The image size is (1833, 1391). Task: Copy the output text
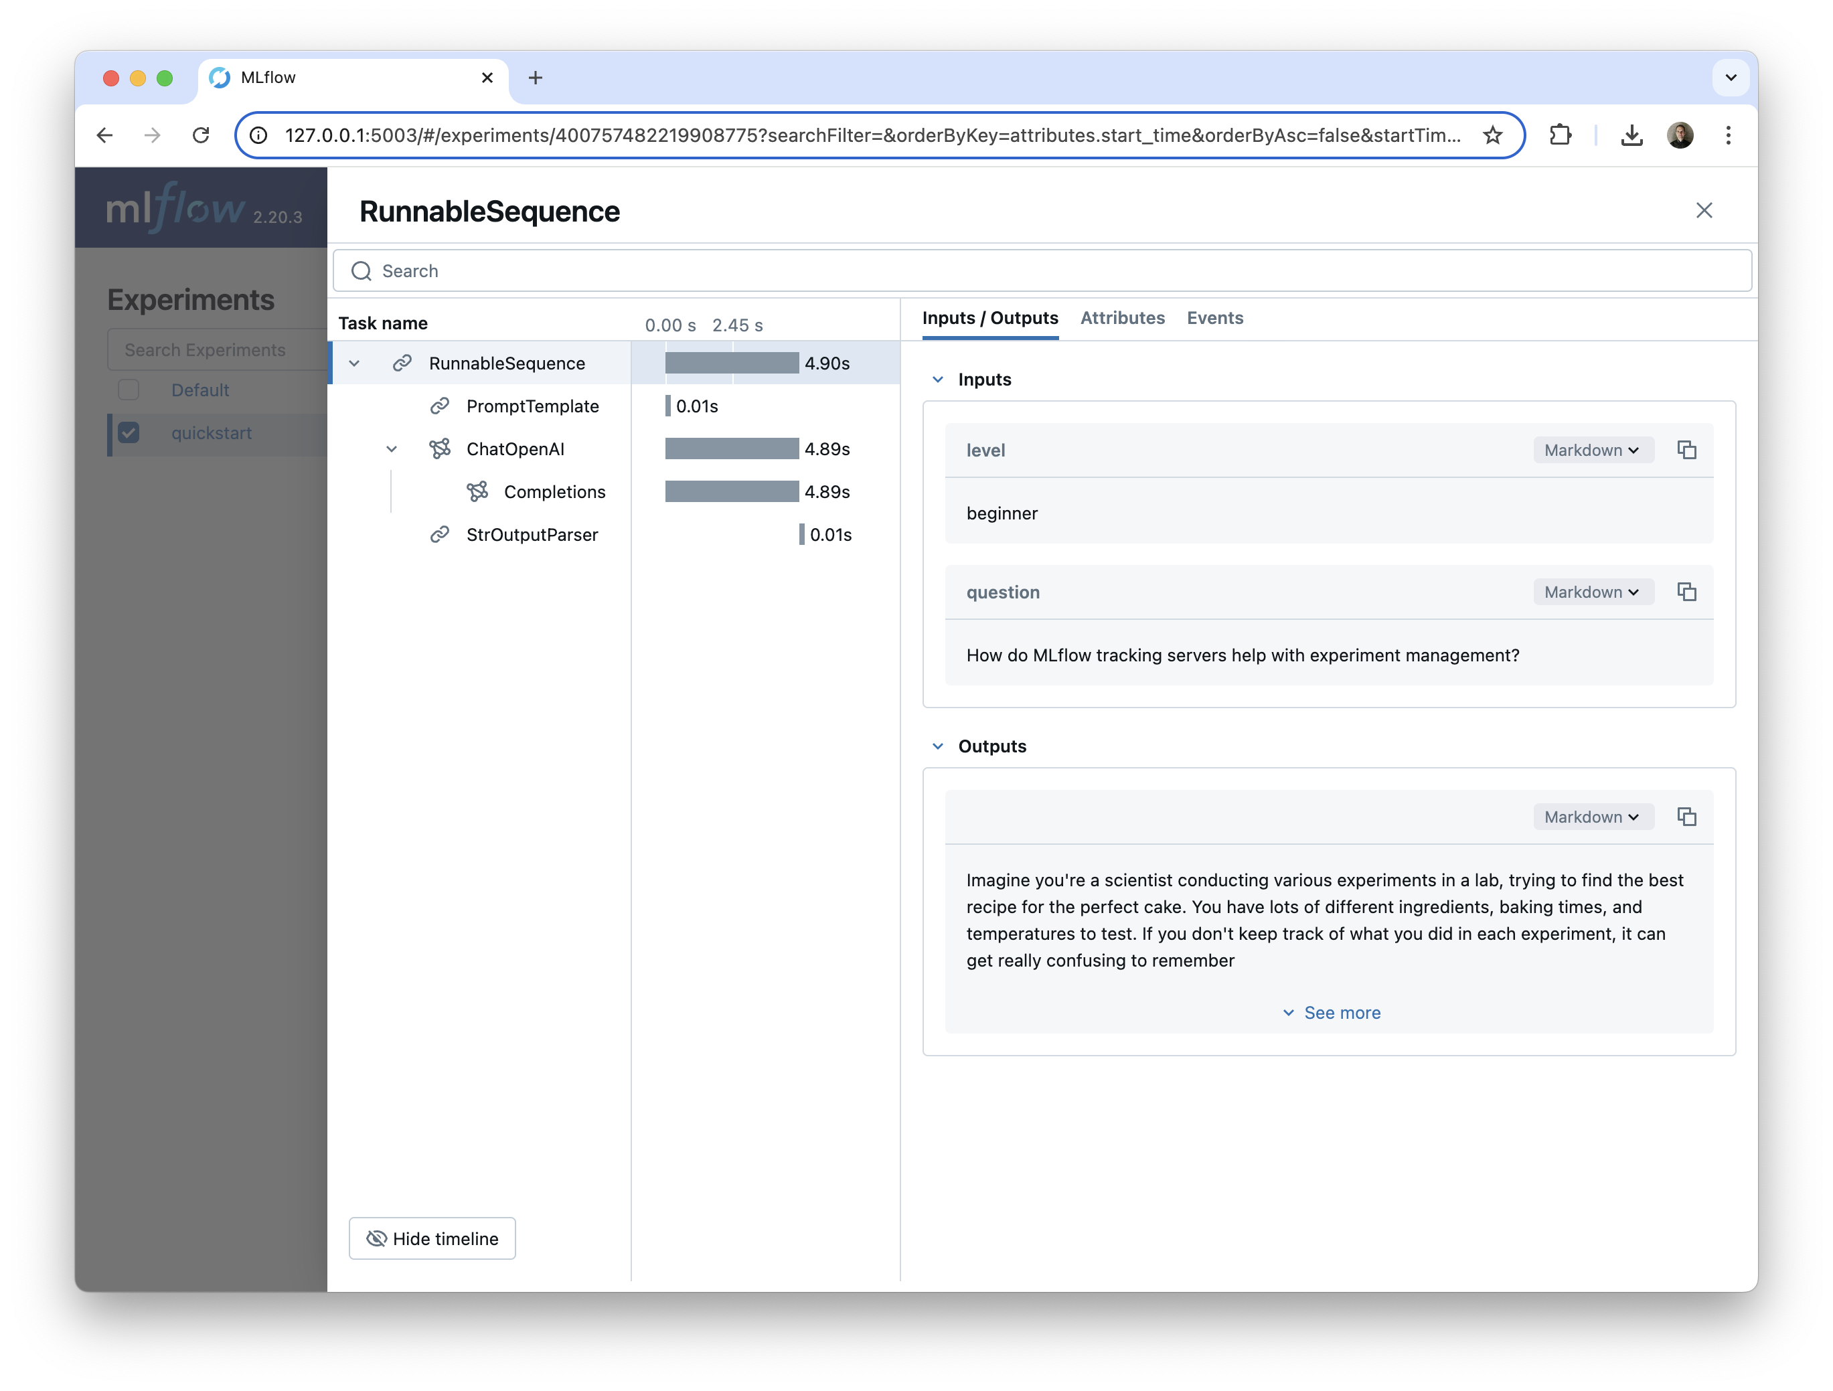click(1686, 816)
